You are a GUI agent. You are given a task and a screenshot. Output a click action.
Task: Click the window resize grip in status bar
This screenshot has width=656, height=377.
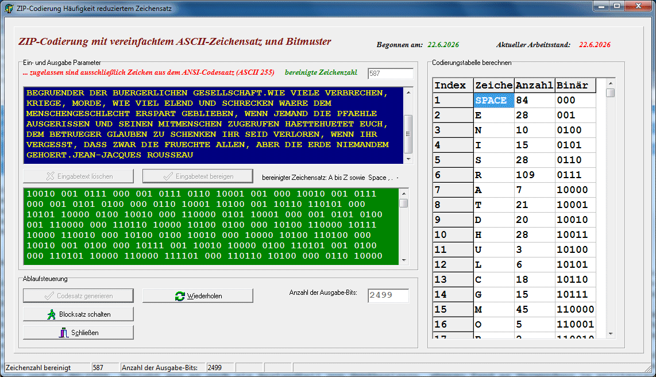(x=649, y=368)
